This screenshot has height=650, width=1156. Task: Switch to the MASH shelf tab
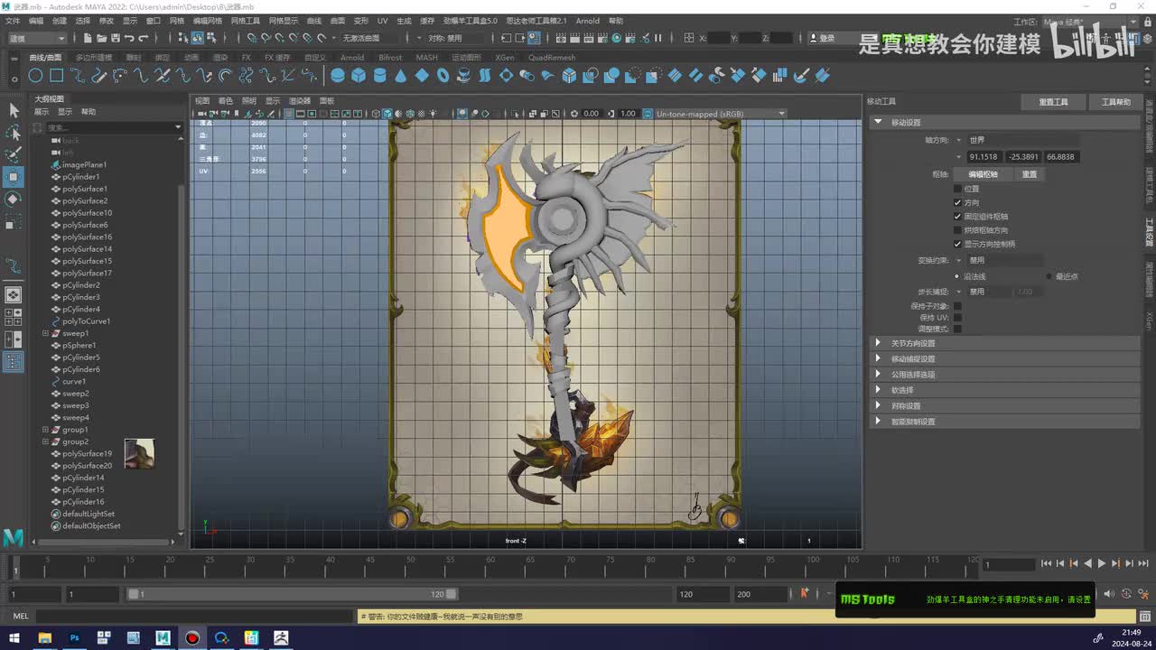426,58
